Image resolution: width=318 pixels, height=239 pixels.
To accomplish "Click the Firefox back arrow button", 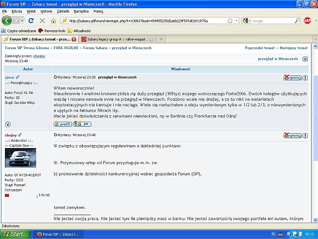I will 7,21.
